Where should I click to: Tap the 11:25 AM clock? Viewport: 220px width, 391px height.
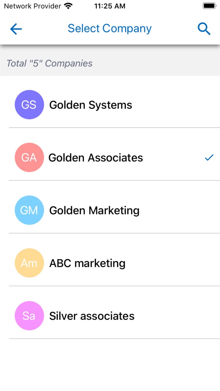click(x=110, y=6)
